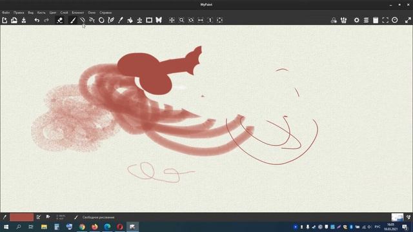Select the connected lines tool
Image resolution: width=413 pixels, height=232 pixels.
coord(92,20)
